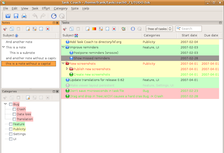Open the Category menu

(60, 8)
